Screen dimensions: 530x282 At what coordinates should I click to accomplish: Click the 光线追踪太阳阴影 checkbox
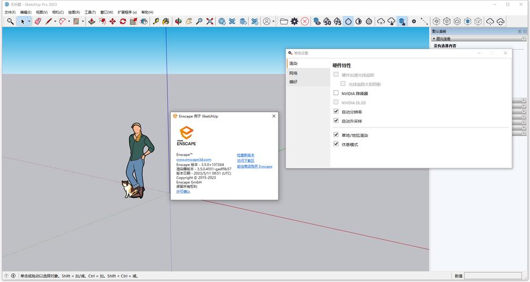(343, 83)
